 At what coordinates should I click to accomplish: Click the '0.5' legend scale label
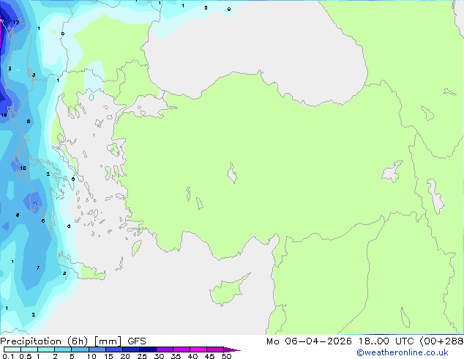tap(26, 356)
